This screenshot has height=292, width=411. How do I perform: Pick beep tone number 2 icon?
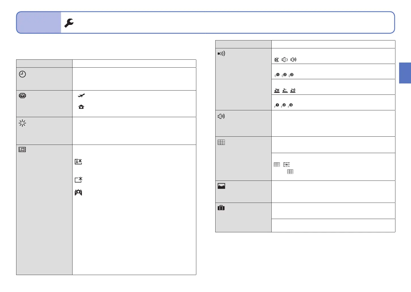[x=284, y=75]
